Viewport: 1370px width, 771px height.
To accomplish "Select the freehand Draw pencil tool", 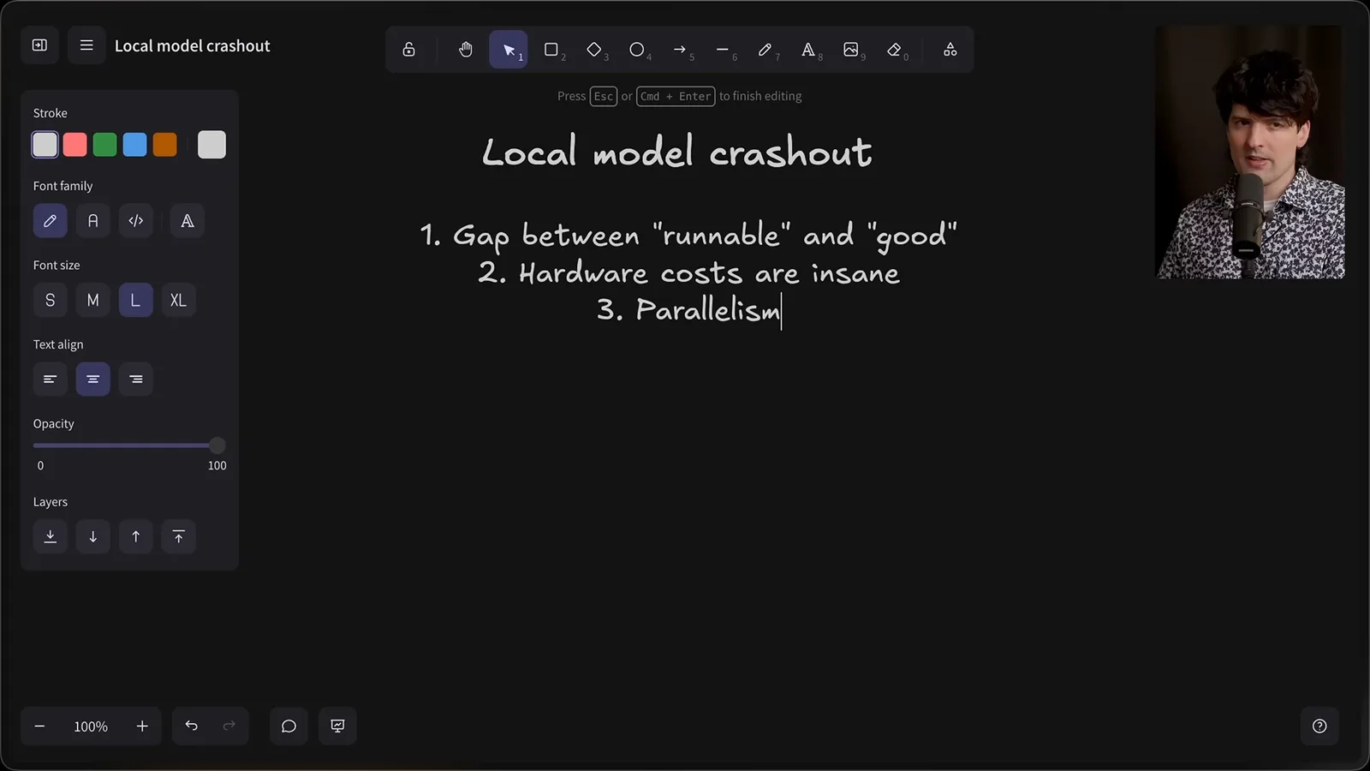I will [765, 50].
